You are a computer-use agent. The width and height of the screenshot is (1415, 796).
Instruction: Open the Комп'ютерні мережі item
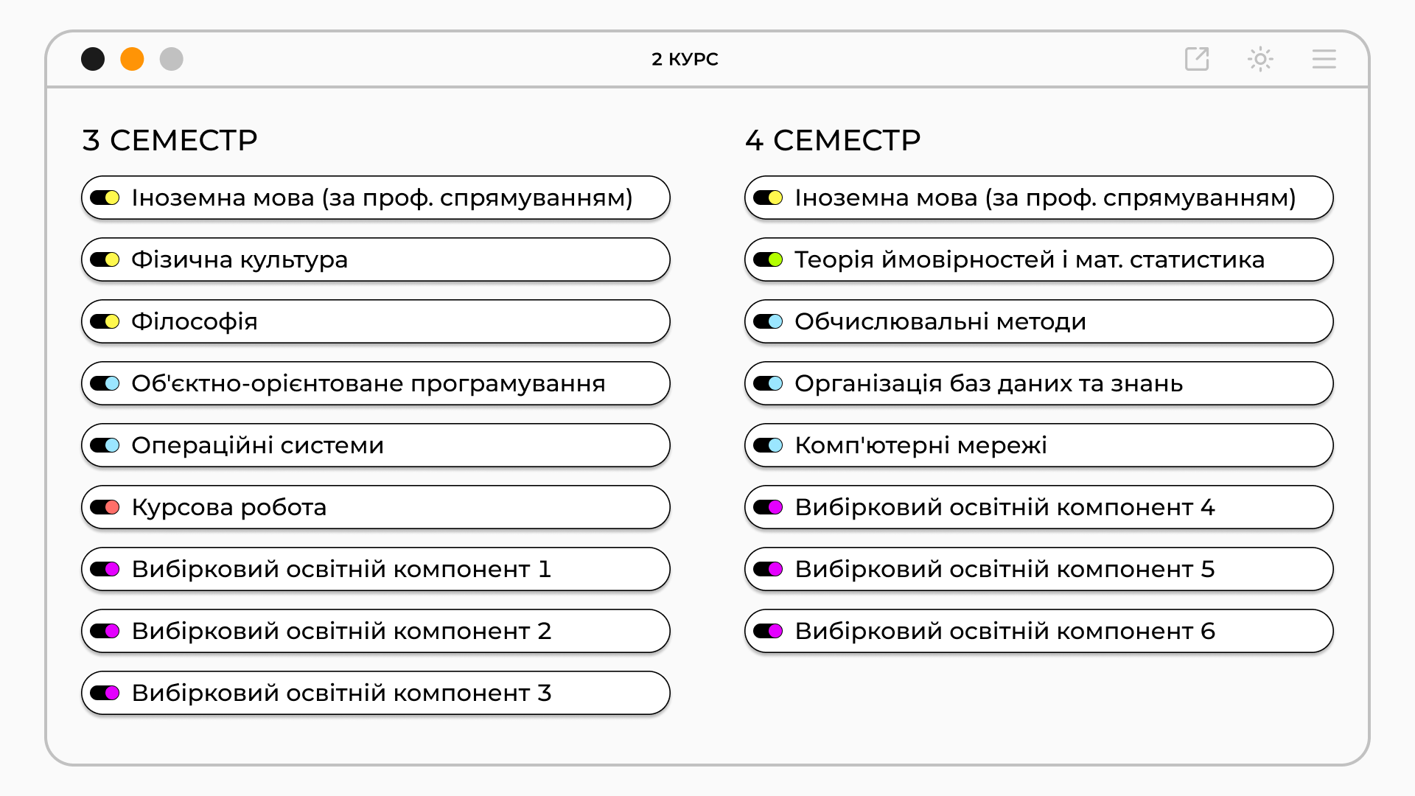(1039, 445)
